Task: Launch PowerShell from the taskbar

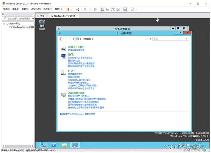Action: tap(54, 145)
